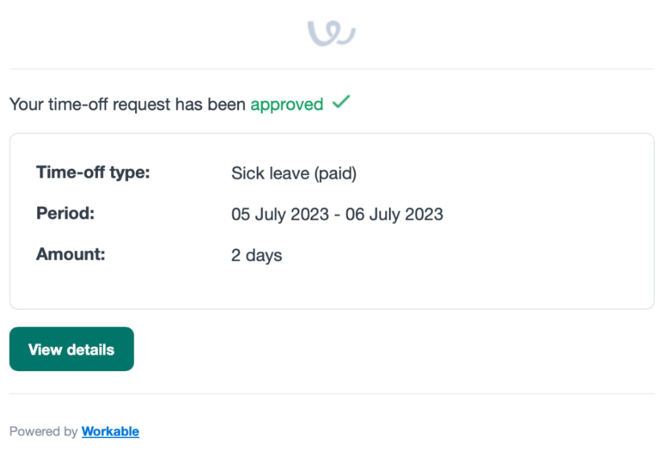
Task: Open the View details button
Action: 71,349
